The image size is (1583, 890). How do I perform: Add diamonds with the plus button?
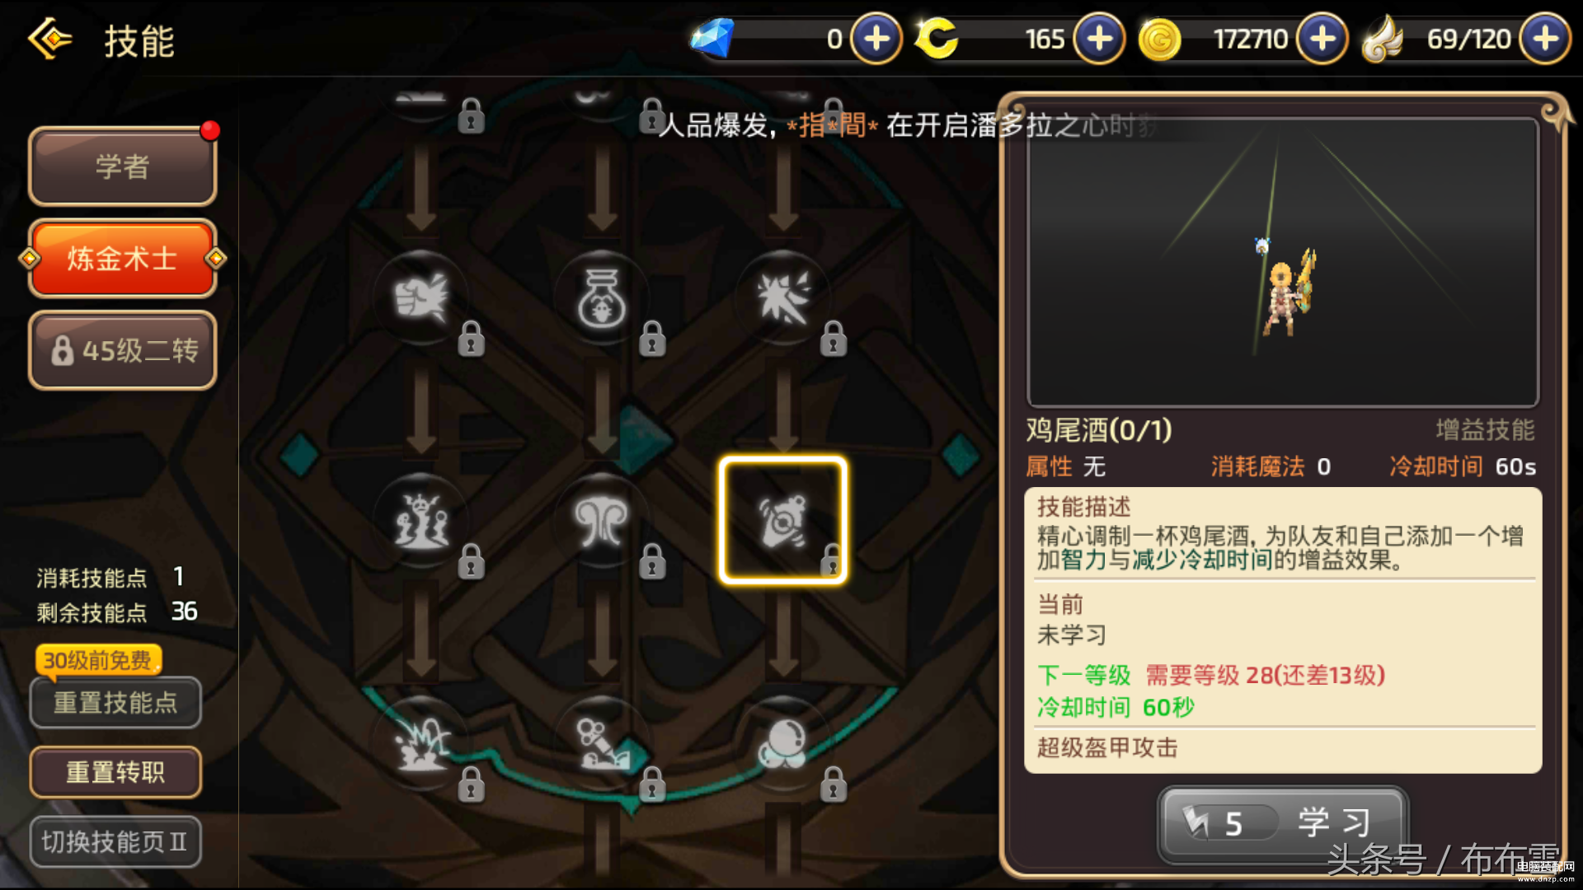876,39
